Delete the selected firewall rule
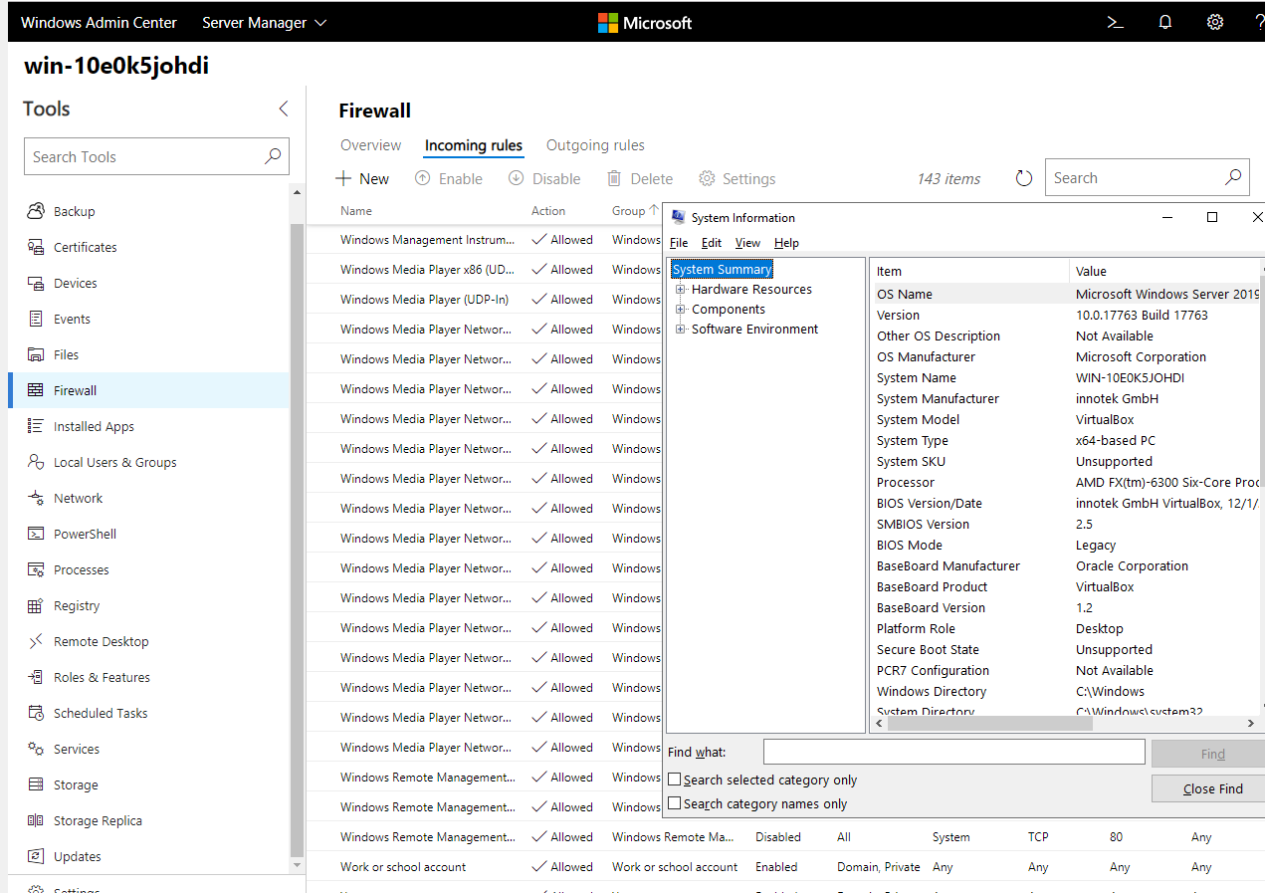 [x=640, y=178]
